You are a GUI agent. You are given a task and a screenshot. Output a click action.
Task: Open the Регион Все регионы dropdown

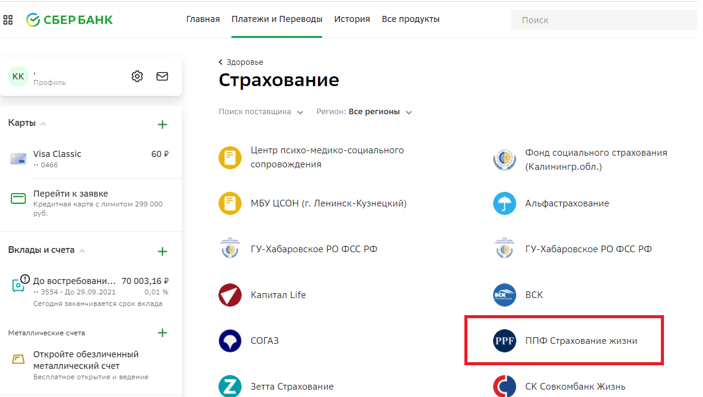click(x=364, y=112)
